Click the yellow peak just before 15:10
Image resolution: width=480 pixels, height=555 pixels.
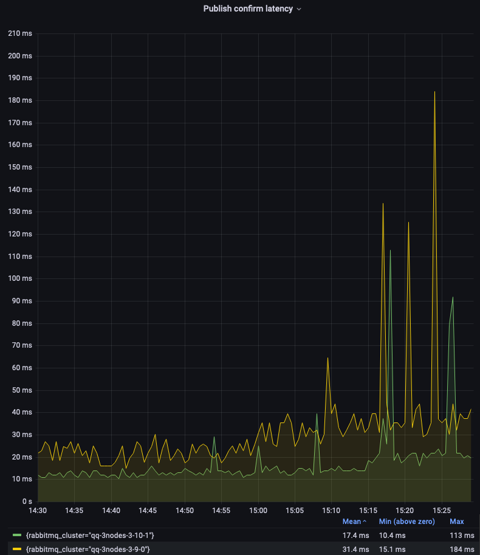coord(327,358)
